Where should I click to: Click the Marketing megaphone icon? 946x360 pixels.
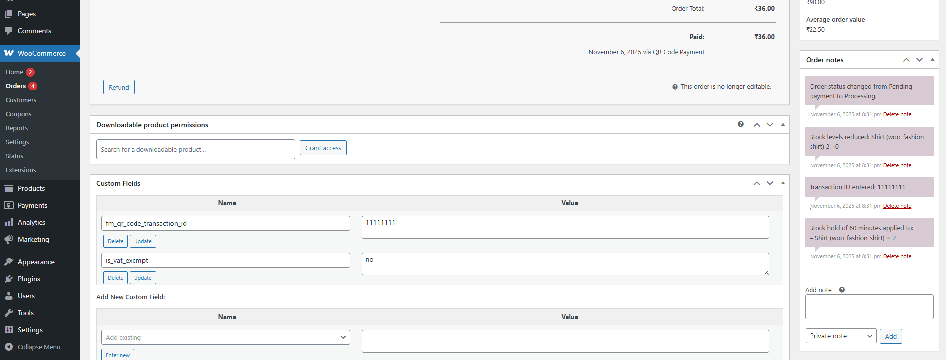[x=9, y=239]
